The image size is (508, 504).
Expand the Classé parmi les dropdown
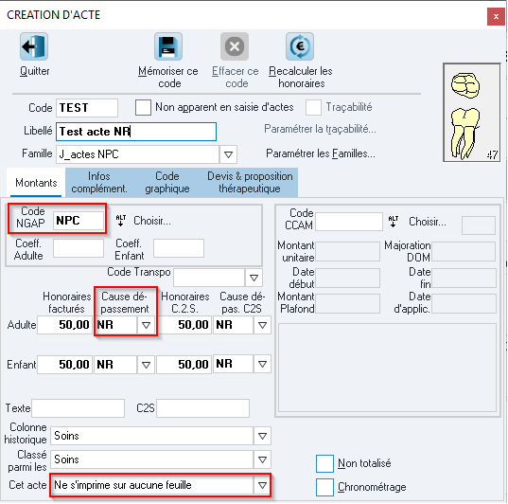pos(262,459)
